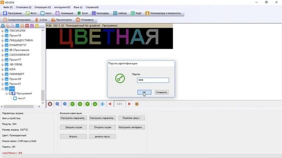This screenshot has width=282, height=158.
Task: Go to next page red arrow
Action: click(x=129, y=104)
